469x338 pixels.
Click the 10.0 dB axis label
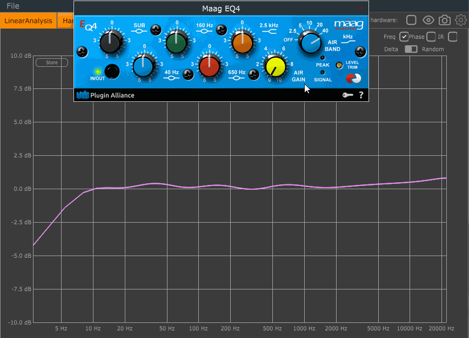coord(21,56)
